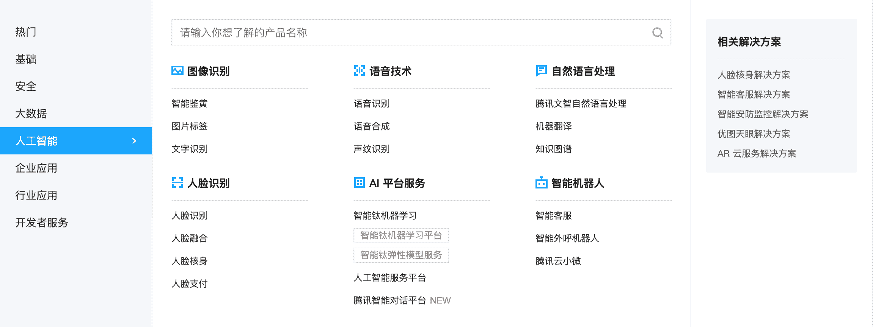Expand the 人工智能 menu chevron

134,141
